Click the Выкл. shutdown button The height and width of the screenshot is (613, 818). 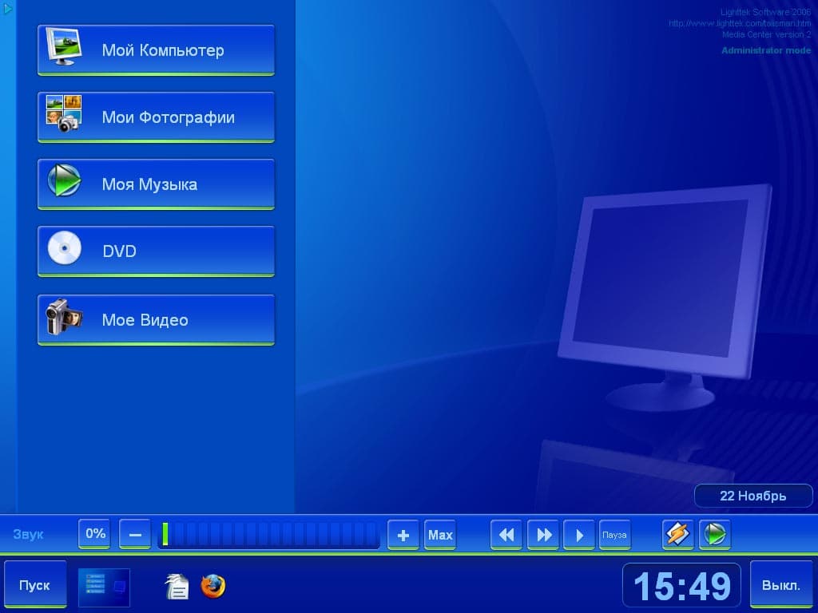[x=781, y=585]
